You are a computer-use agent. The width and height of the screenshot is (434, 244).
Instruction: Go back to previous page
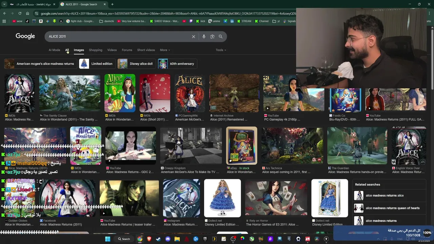pyautogui.click(x=4, y=13)
